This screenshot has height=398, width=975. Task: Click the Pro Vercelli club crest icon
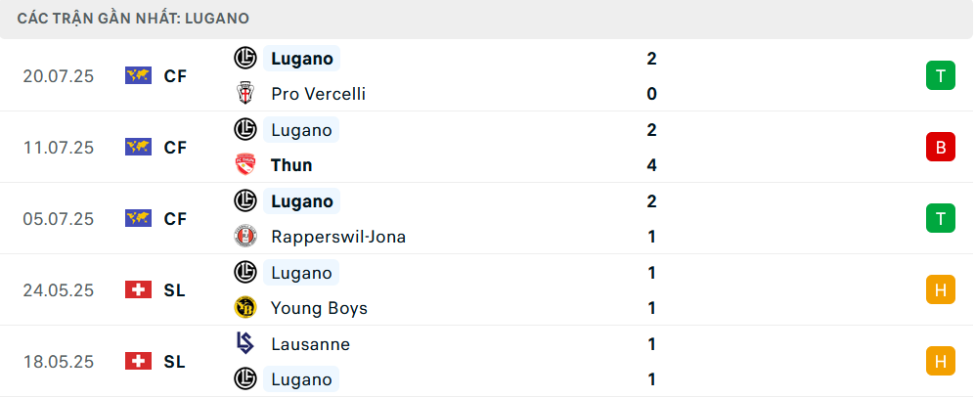click(245, 94)
